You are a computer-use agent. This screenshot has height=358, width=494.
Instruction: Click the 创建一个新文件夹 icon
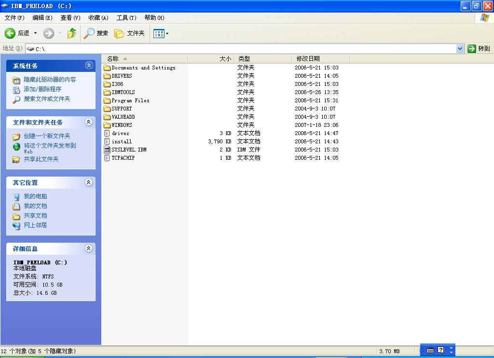[x=16, y=137]
